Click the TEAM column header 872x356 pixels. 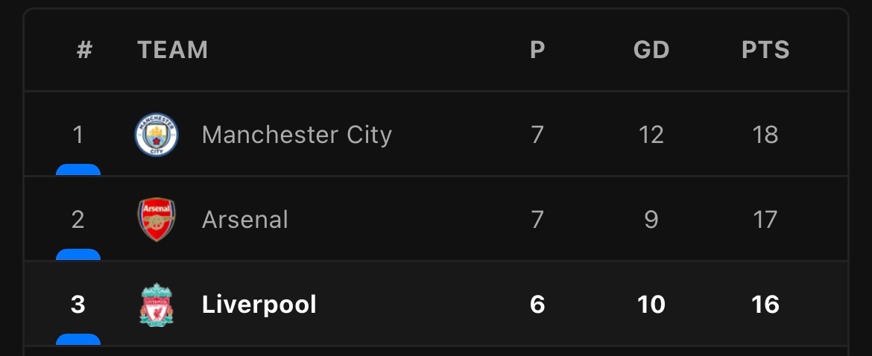point(172,50)
